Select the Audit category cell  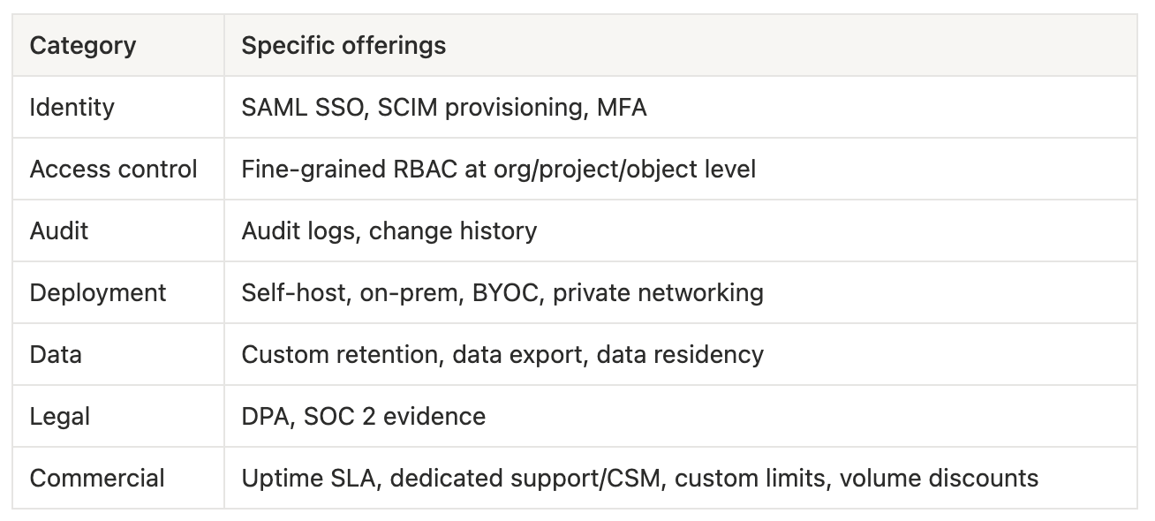(x=118, y=230)
